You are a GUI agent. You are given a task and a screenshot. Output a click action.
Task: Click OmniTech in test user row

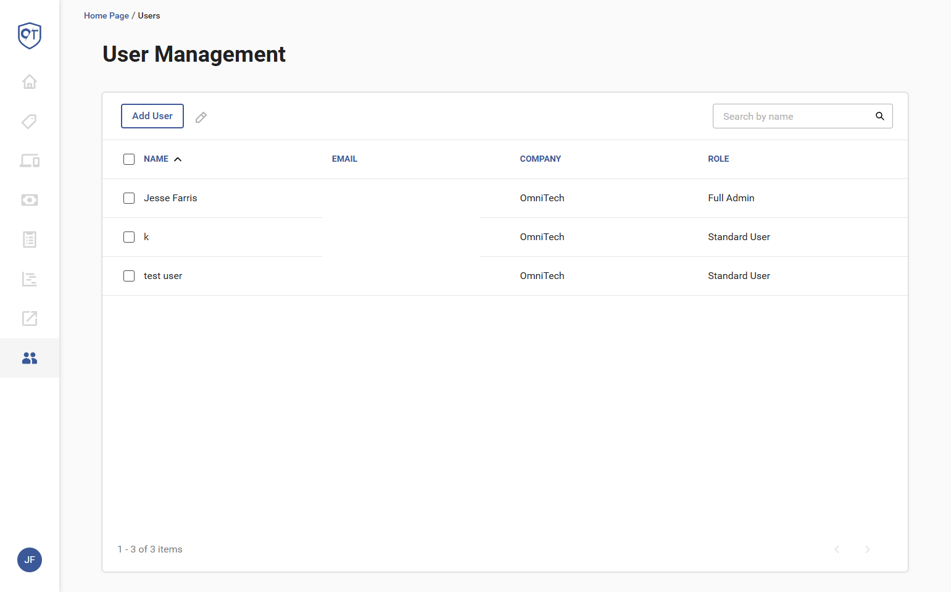(542, 276)
